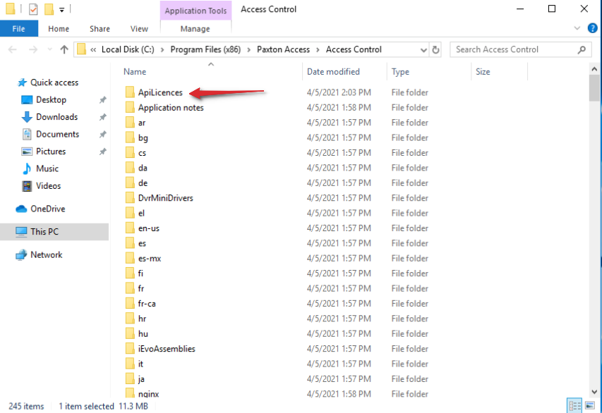Image resolution: width=602 pixels, height=413 pixels.
Task: Open the File menu
Action: click(x=19, y=28)
